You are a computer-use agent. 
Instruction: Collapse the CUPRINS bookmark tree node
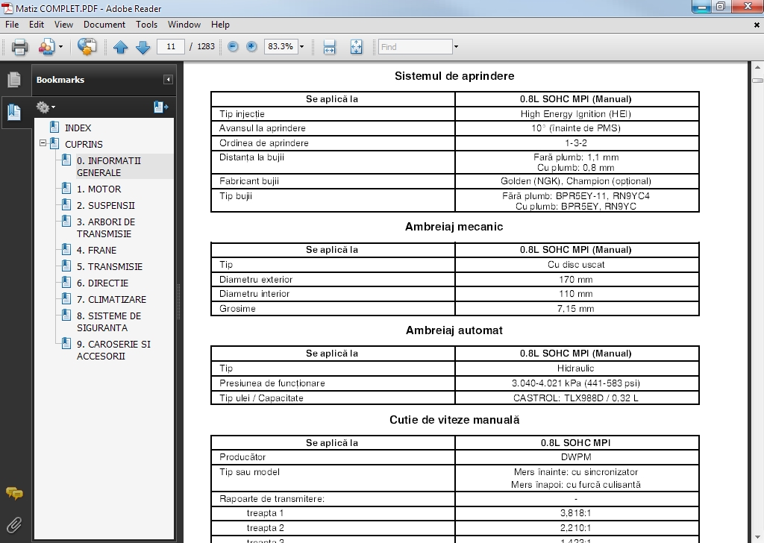coord(43,144)
